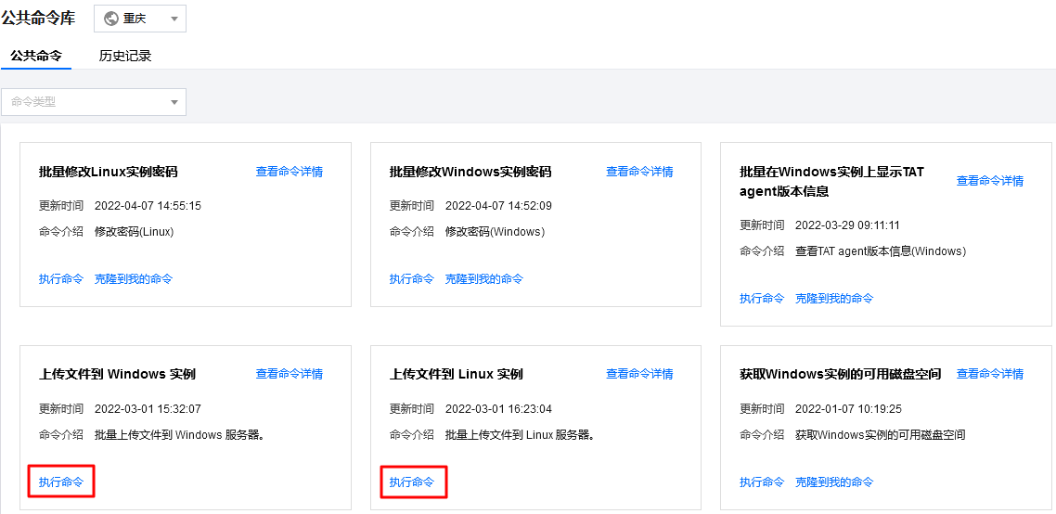This screenshot has width=1056, height=514.
Task: Run 执行命令 on 批量修改Linux实例密码 card
Action: (61, 279)
